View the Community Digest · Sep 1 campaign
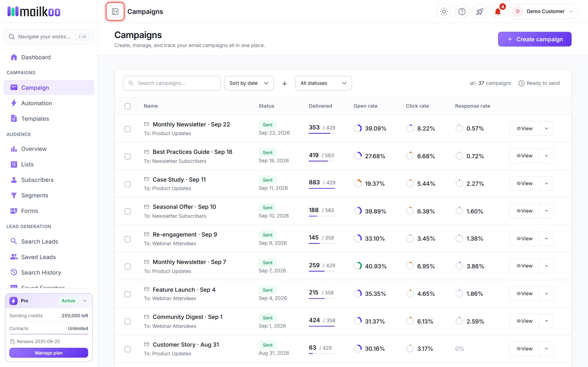This screenshot has width=588, height=367. click(524, 321)
